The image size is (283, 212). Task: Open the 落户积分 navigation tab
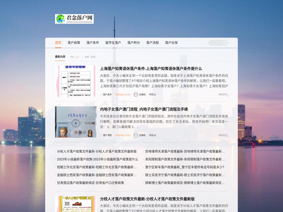(x=134, y=43)
